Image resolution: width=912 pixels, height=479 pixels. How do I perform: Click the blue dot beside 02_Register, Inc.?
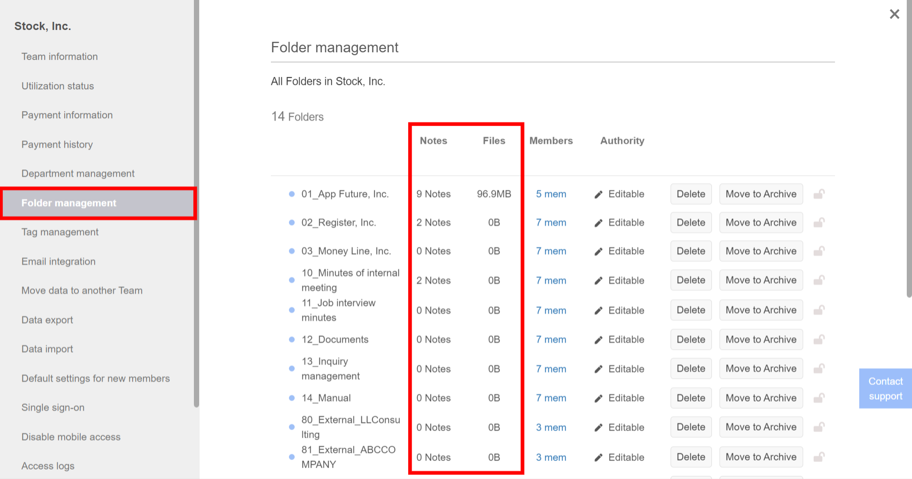pos(291,222)
